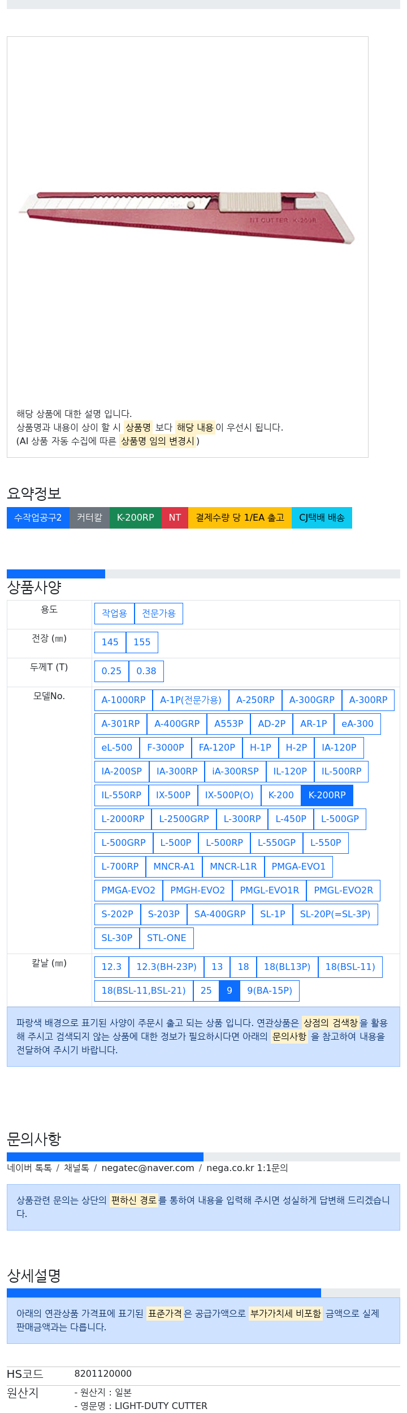Open the green K-200RP summary tag

click(135, 518)
